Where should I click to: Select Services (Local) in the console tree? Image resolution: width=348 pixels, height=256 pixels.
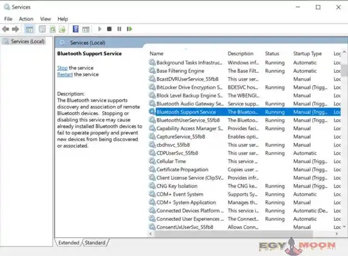click(x=28, y=41)
